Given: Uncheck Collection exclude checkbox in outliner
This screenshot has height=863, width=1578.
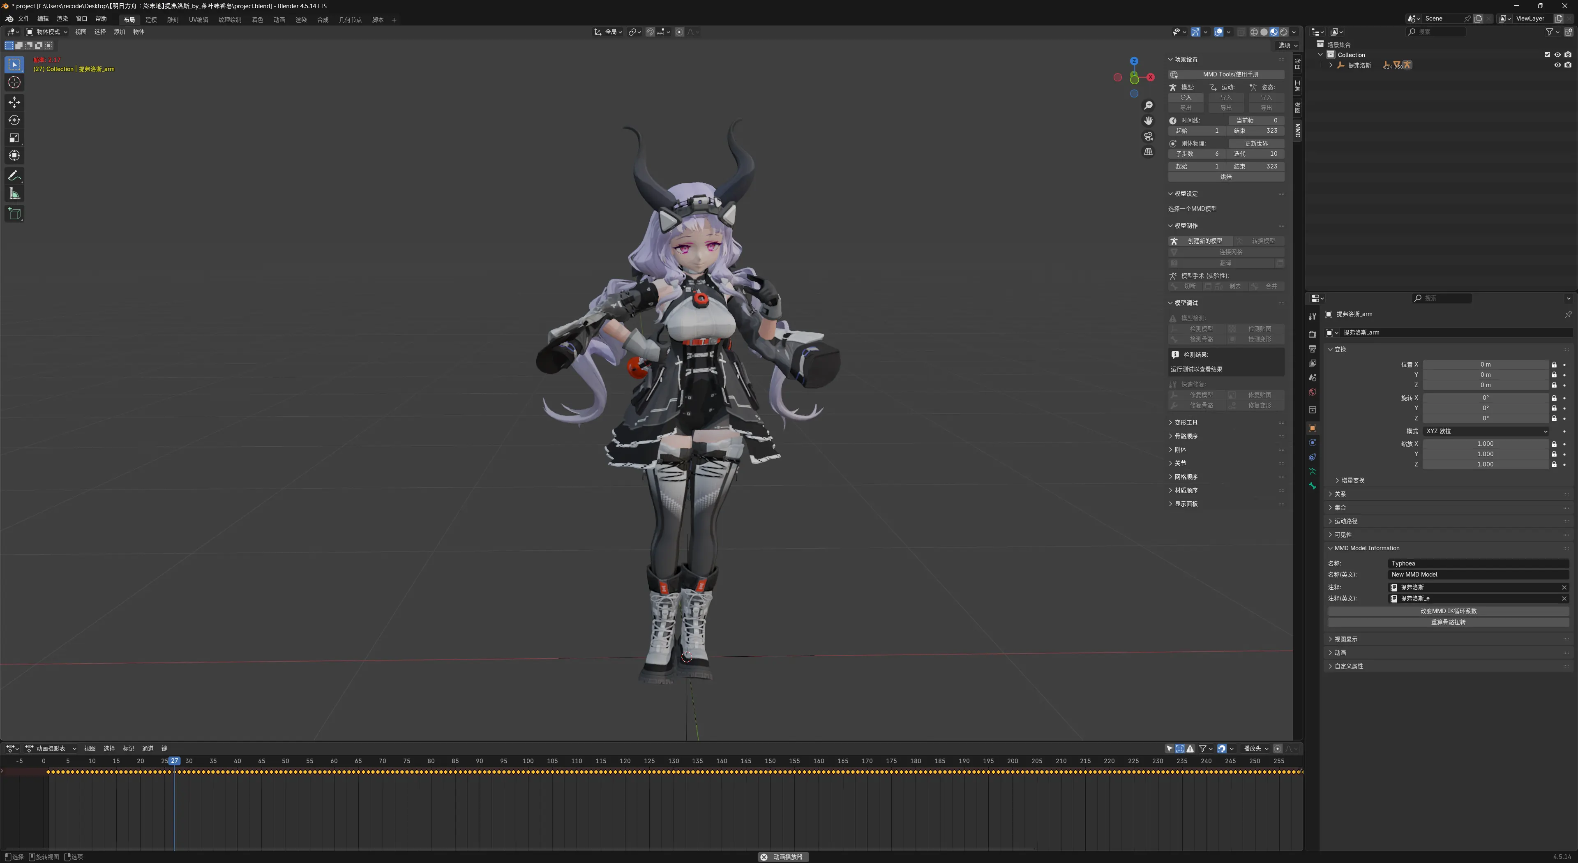Looking at the screenshot, I should (1547, 55).
